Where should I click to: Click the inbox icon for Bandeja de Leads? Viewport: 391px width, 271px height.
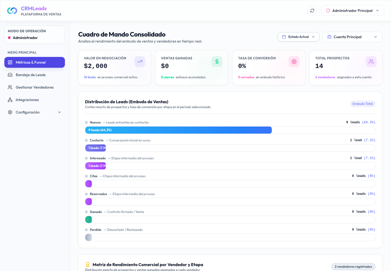click(x=10, y=75)
